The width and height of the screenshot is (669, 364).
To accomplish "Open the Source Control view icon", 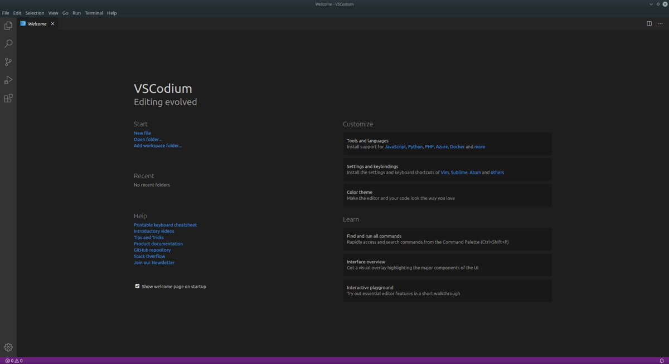I will pyautogui.click(x=8, y=62).
